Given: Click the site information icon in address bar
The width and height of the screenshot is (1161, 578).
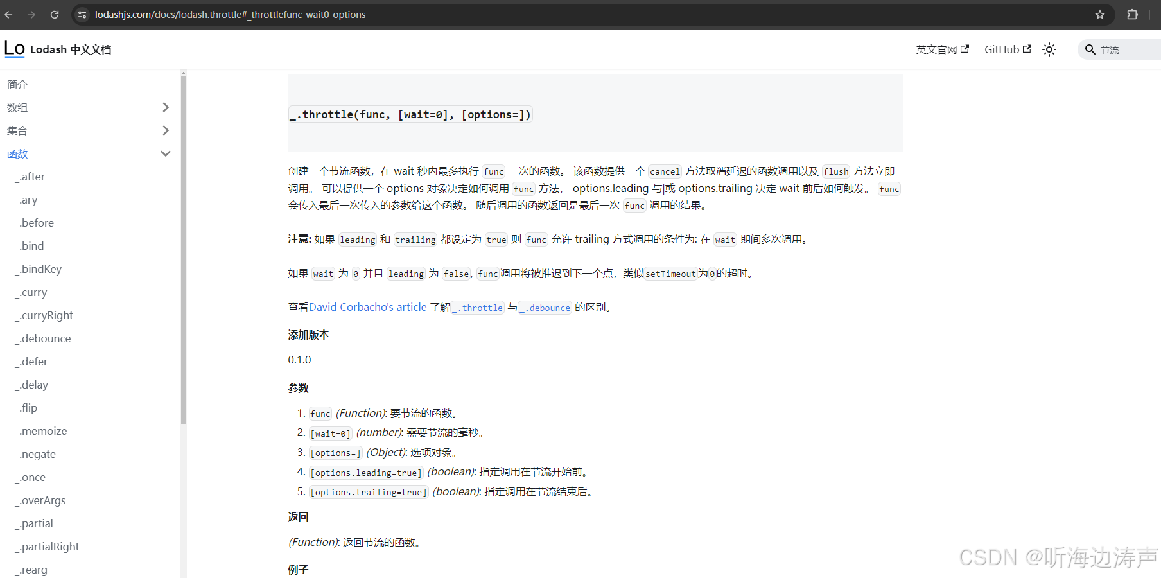Looking at the screenshot, I should pos(82,14).
